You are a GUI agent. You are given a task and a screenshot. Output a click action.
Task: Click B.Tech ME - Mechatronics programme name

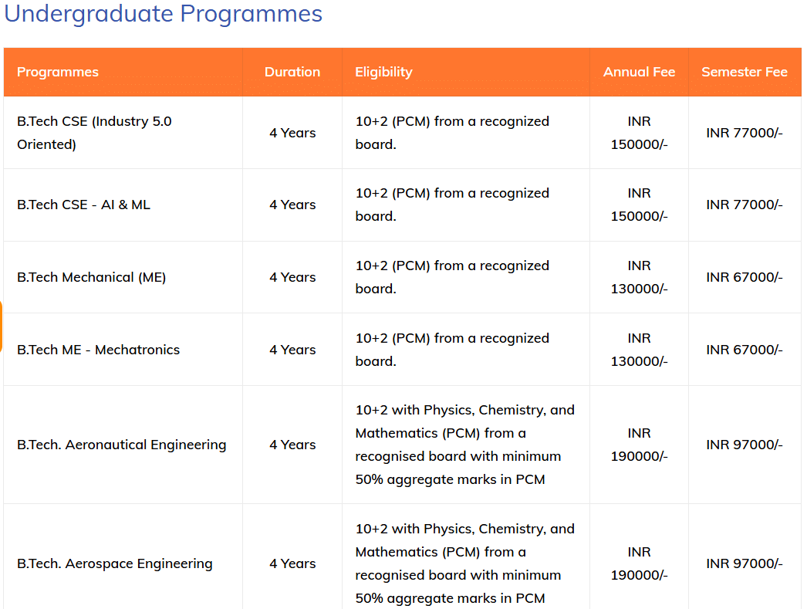click(98, 350)
